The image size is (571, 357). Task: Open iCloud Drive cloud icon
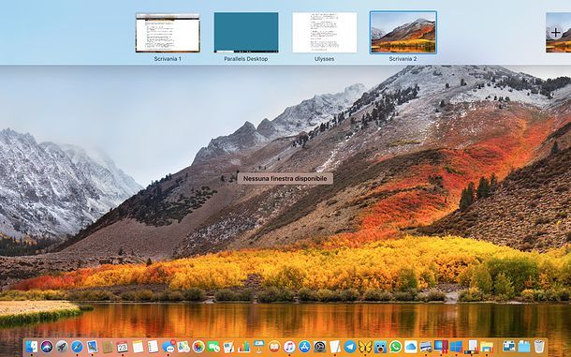pos(411,347)
